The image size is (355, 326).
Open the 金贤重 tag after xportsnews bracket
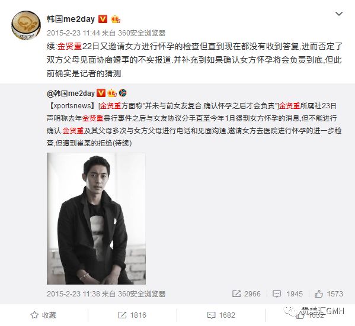110,105
